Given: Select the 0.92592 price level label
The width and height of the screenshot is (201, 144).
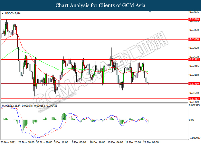Looking at the screenshot, I should 194,59.
